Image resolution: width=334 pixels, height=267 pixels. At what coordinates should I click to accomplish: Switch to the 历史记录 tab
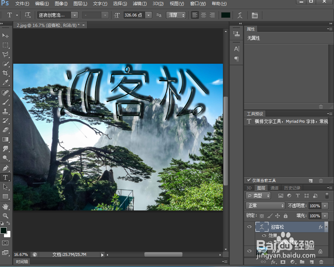(x=292, y=188)
